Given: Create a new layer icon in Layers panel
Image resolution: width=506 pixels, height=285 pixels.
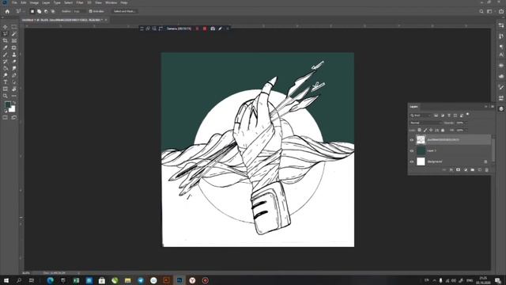Looking at the screenshot, I should click(480, 170).
